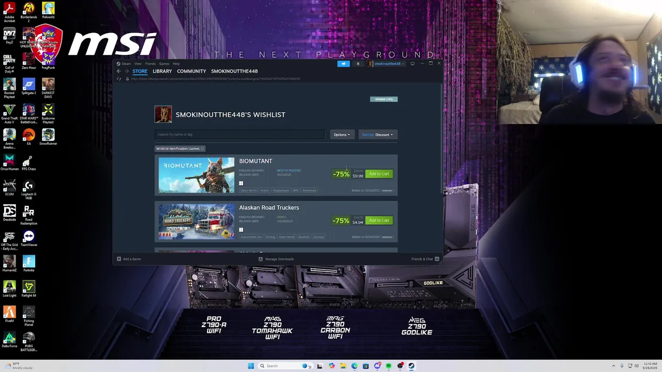This screenshot has width=662, height=372.
Task: Open the Adobe Acrobat desktop shortcut
Action: pos(9,12)
